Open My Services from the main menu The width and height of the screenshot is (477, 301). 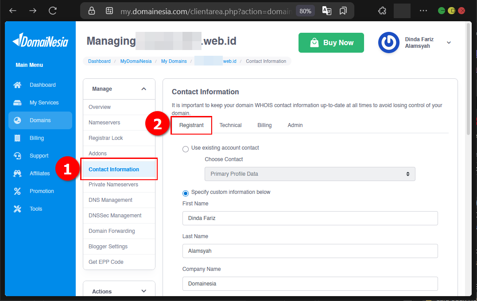pos(44,102)
